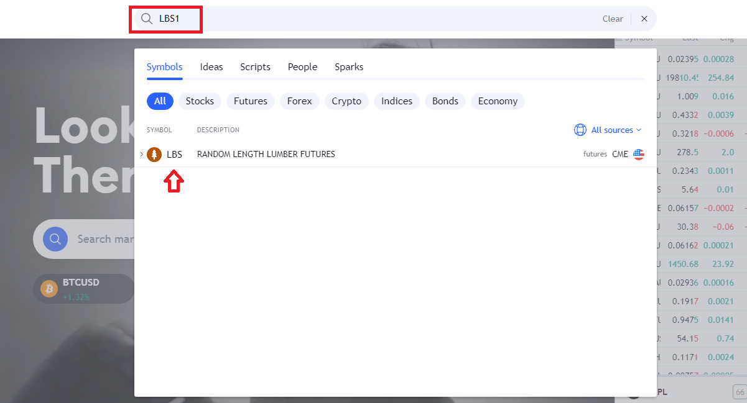Select the Crypto filter chip

tap(346, 101)
